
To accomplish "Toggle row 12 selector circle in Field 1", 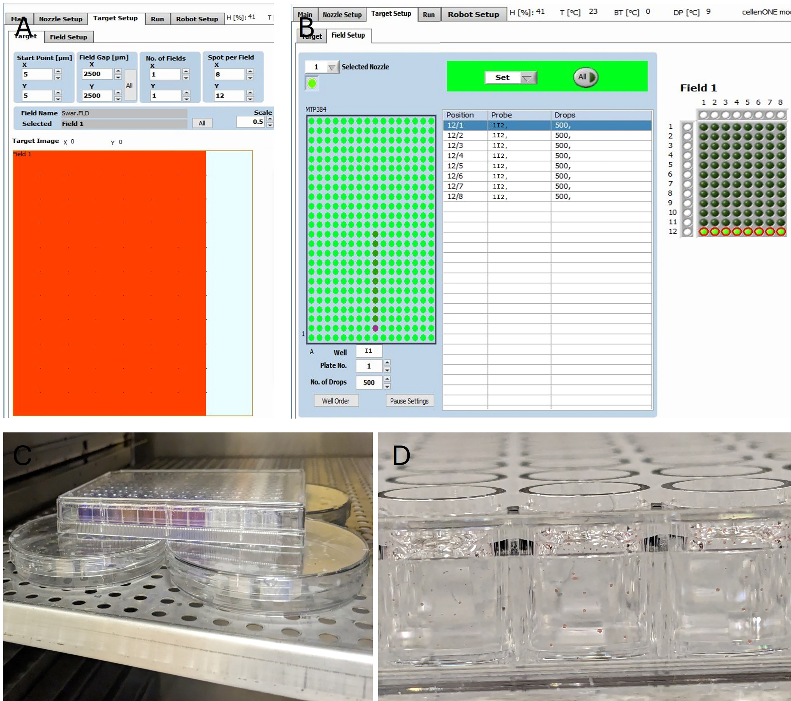I will click(x=687, y=231).
